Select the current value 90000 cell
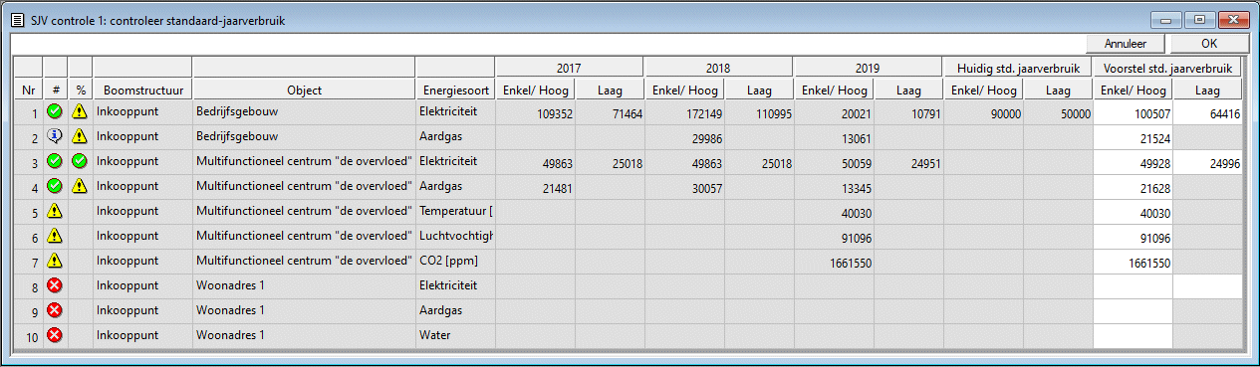1260x367 pixels. pos(983,112)
